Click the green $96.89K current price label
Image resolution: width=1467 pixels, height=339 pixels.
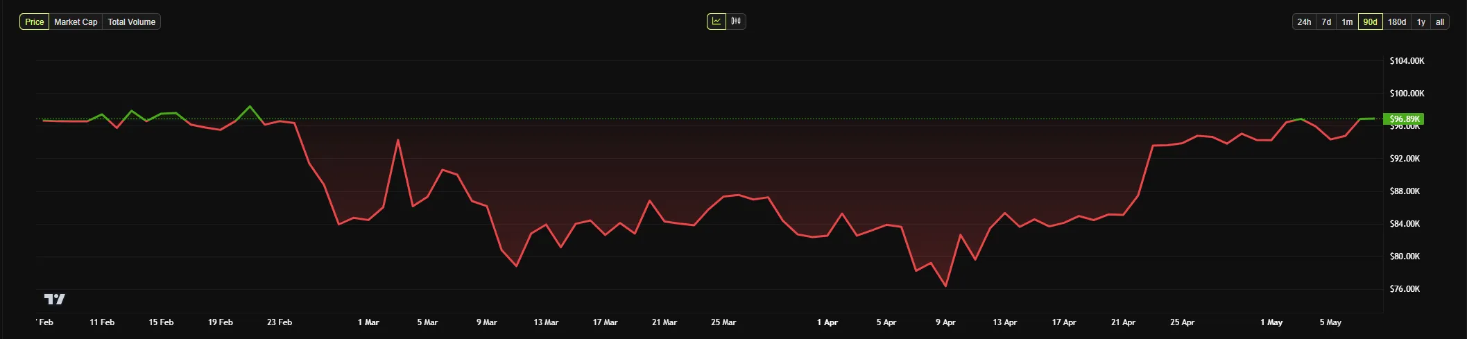1404,119
